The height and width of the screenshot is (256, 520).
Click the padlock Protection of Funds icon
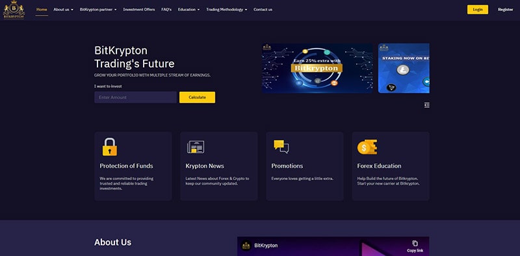(x=110, y=147)
